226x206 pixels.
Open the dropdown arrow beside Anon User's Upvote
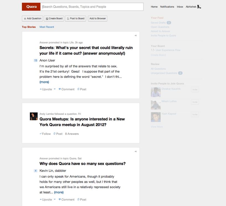point(54,89)
